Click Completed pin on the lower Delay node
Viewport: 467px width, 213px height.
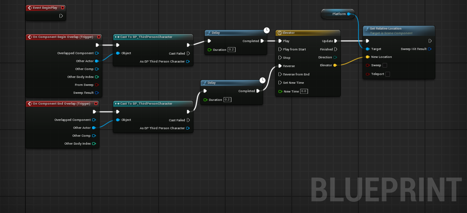(258, 91)
